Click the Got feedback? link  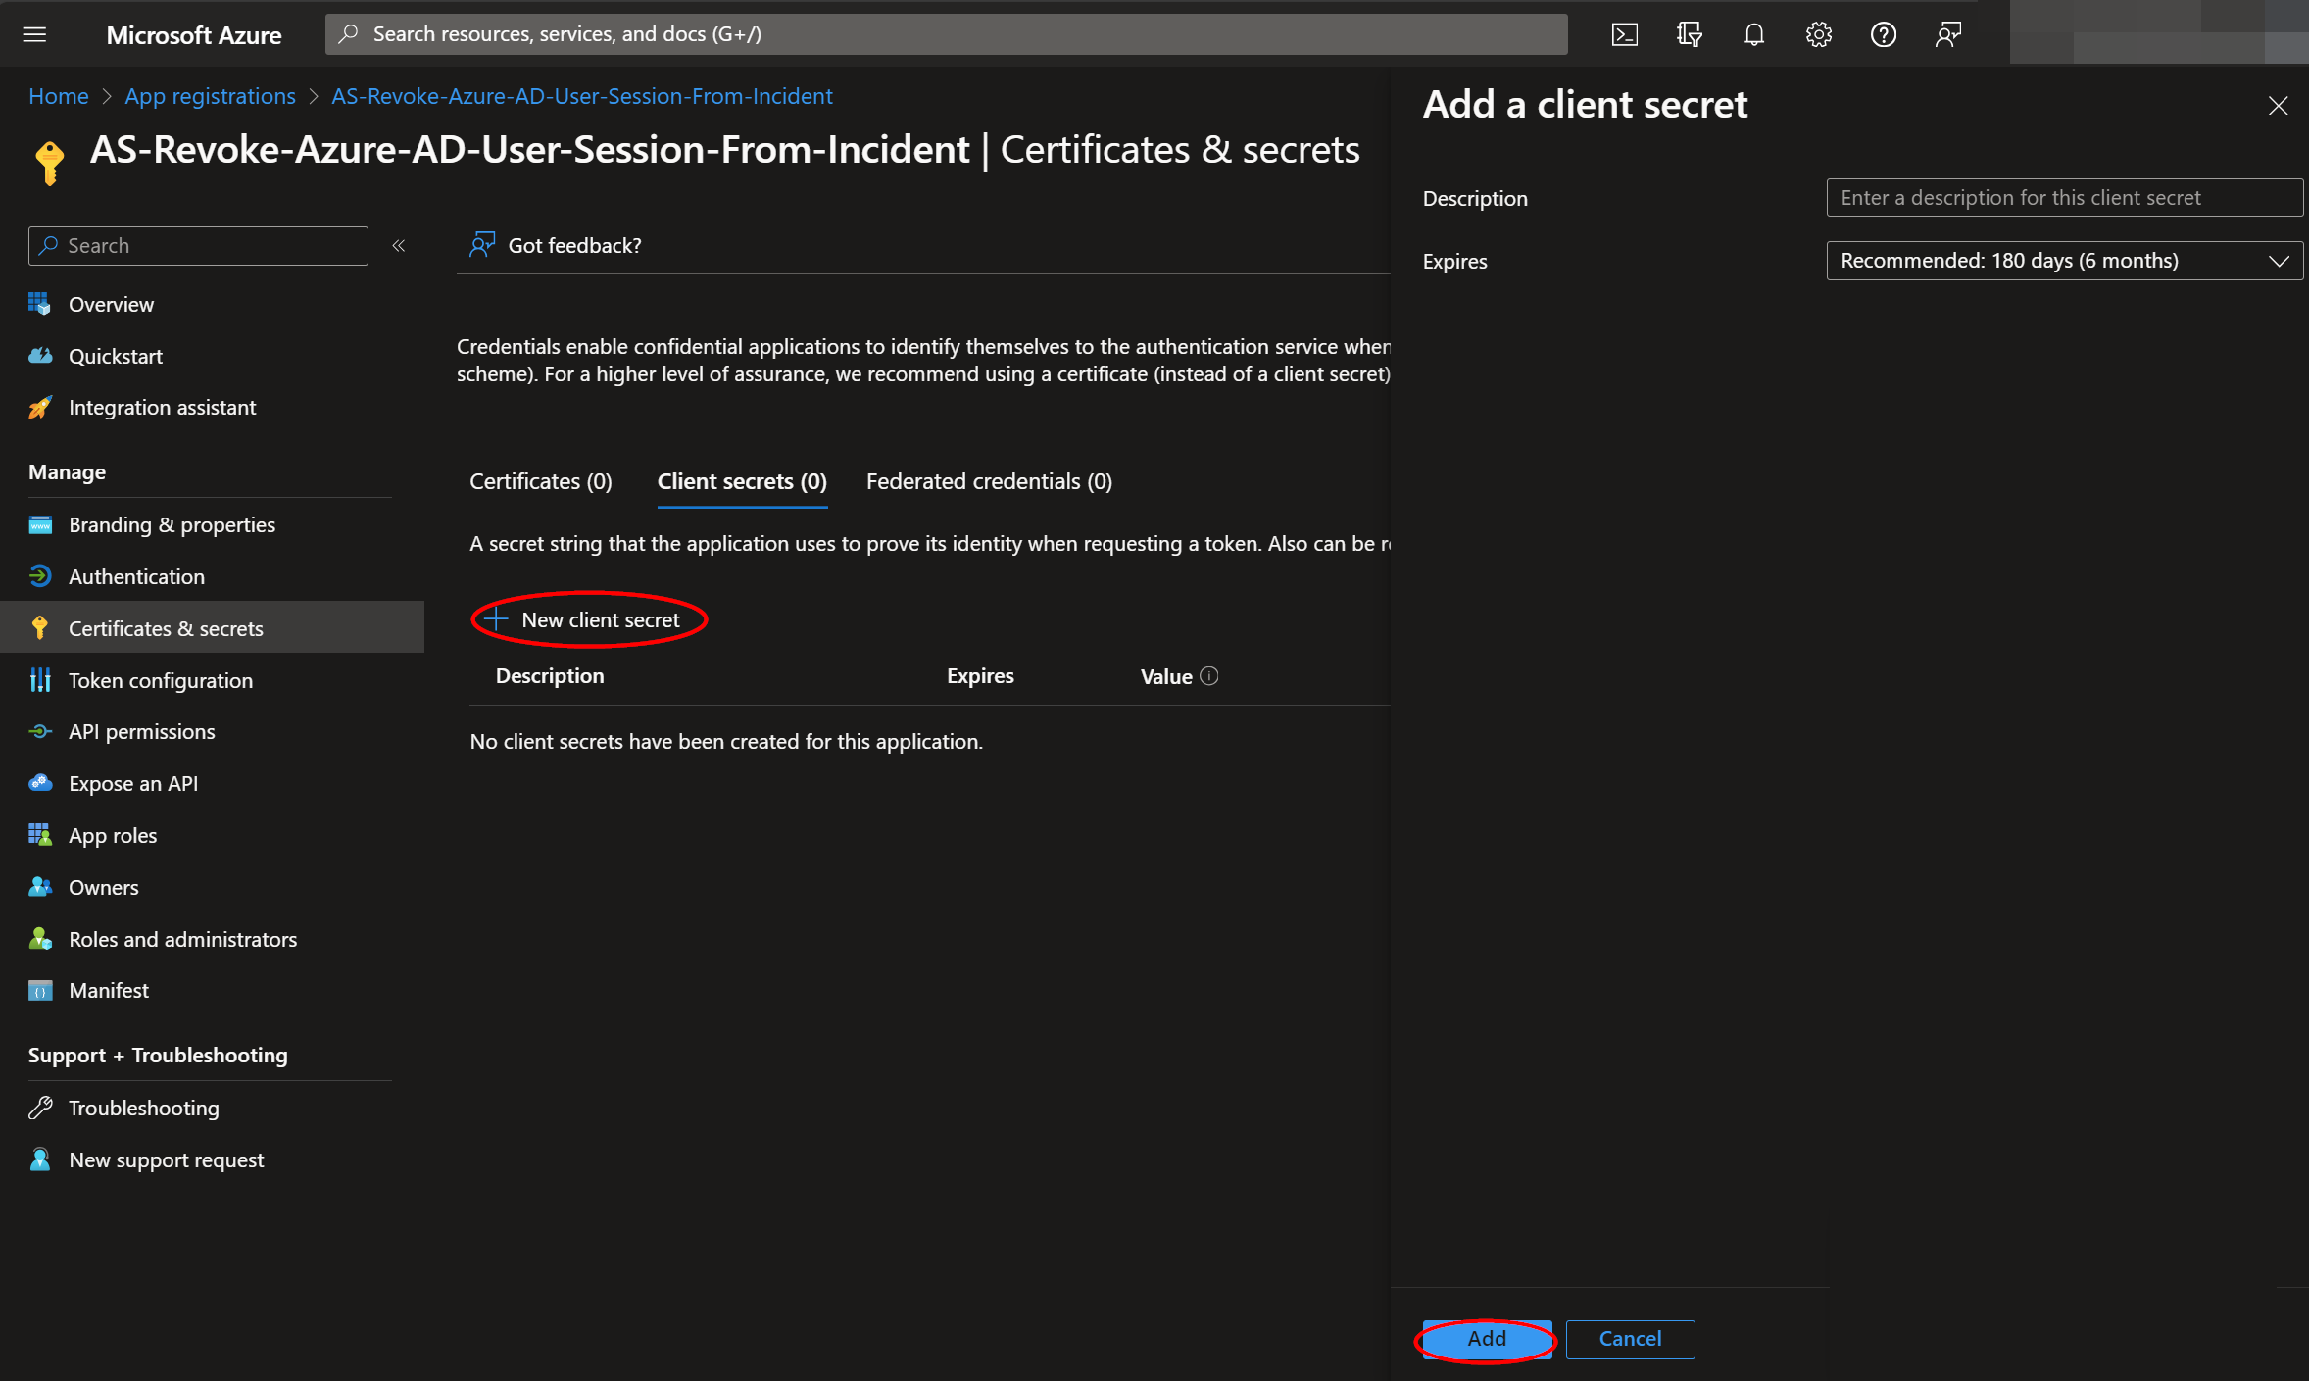tap(573, 246)
